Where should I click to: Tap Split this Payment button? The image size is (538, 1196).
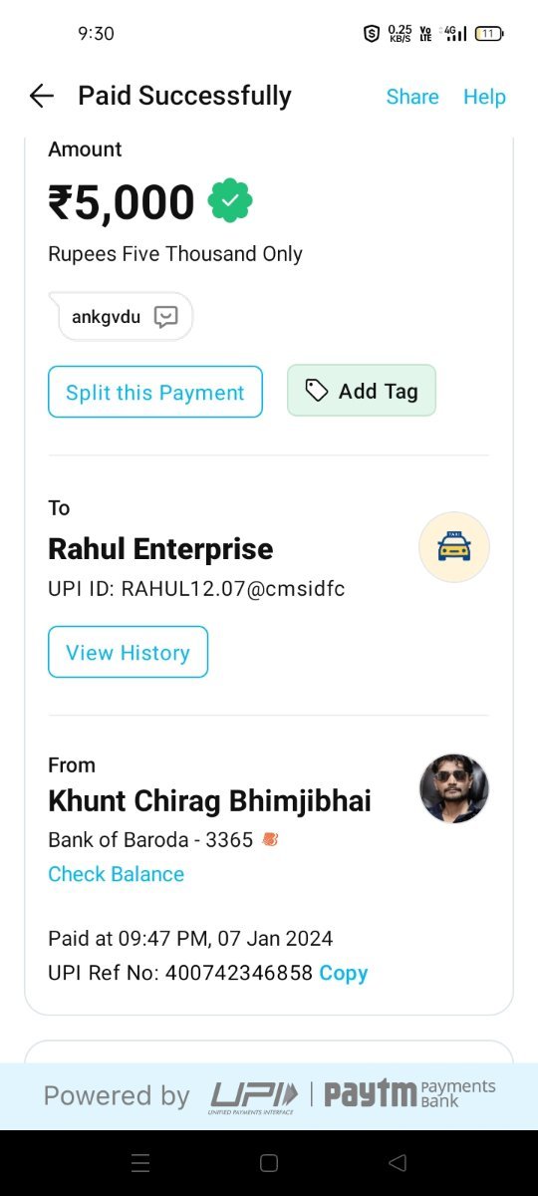pyautogui.click(x=155, y=392)
